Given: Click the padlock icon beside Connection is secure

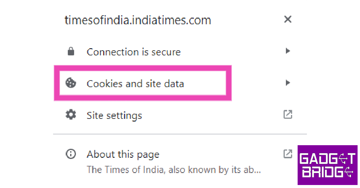Looking at the screenshot, I should [71, 52].
